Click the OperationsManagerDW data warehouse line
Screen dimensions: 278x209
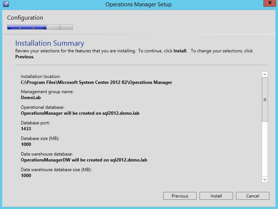[x=84, y=160]
